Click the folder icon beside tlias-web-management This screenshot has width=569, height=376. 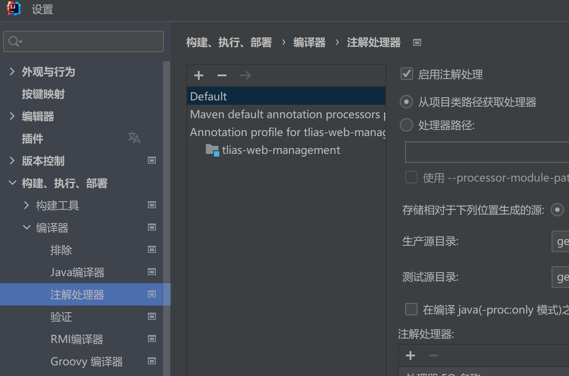pyautogui.click(x=212, y=150)
